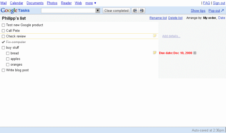Click the bread subtask text

pos(15,53)
